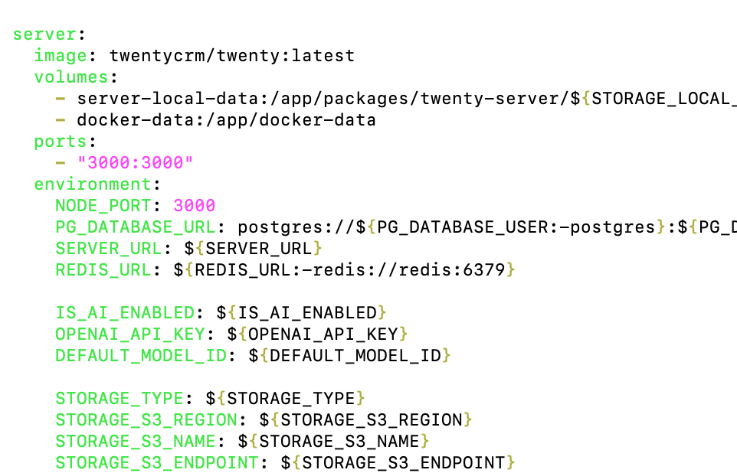Screen dimensions: 737x473
Task: Select the IS_AI_ENABLED key name
Action: (125, 313)
